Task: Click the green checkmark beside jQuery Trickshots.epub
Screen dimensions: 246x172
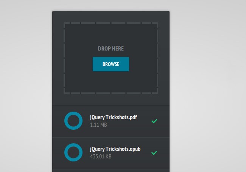Action: coord(154,153)
